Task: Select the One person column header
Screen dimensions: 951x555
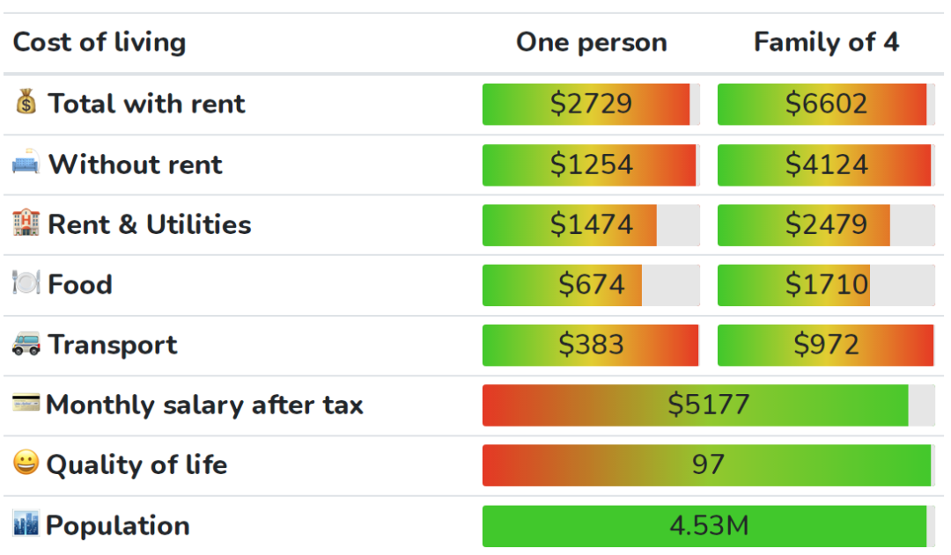Action: coord(591,42)
